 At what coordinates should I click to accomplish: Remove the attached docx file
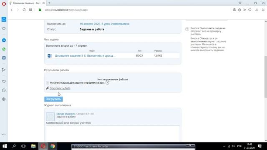[x=107, y=83]
